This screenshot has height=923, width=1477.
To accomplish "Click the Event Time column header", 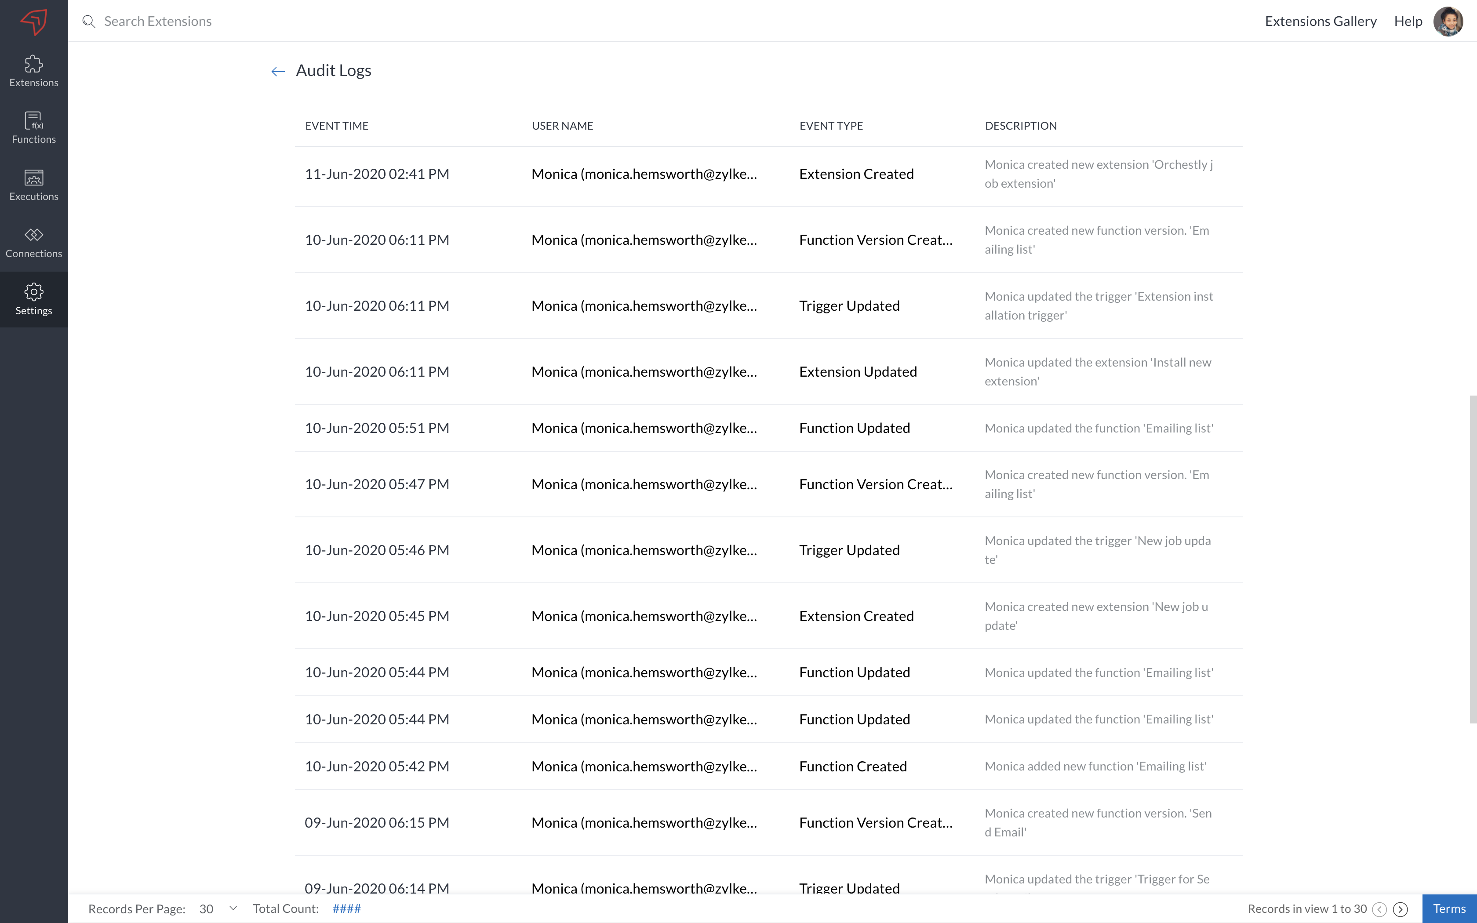I will tap(336, 126).
